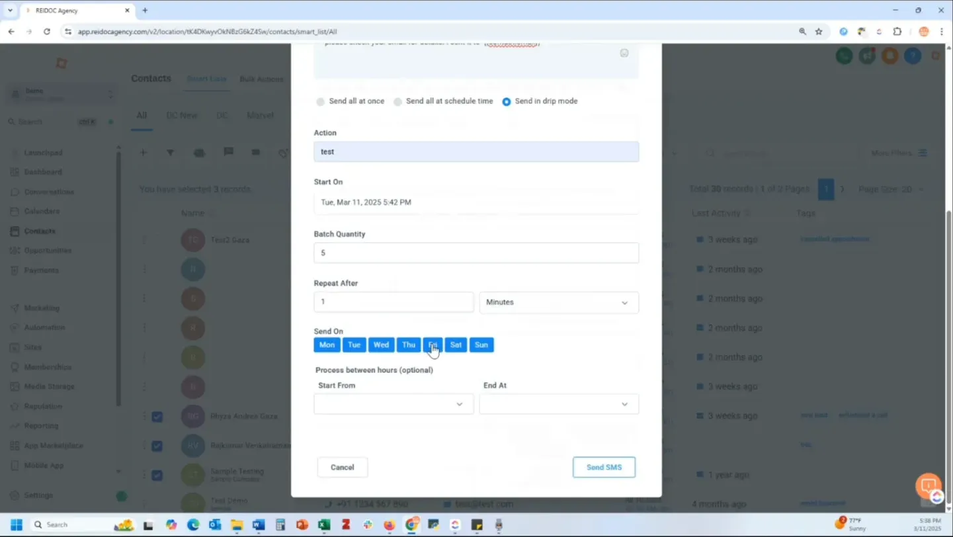Click the send SMS chat bubble icon
Image resolution: width=953 pixels, height=537 pixels.
[228, 152]
